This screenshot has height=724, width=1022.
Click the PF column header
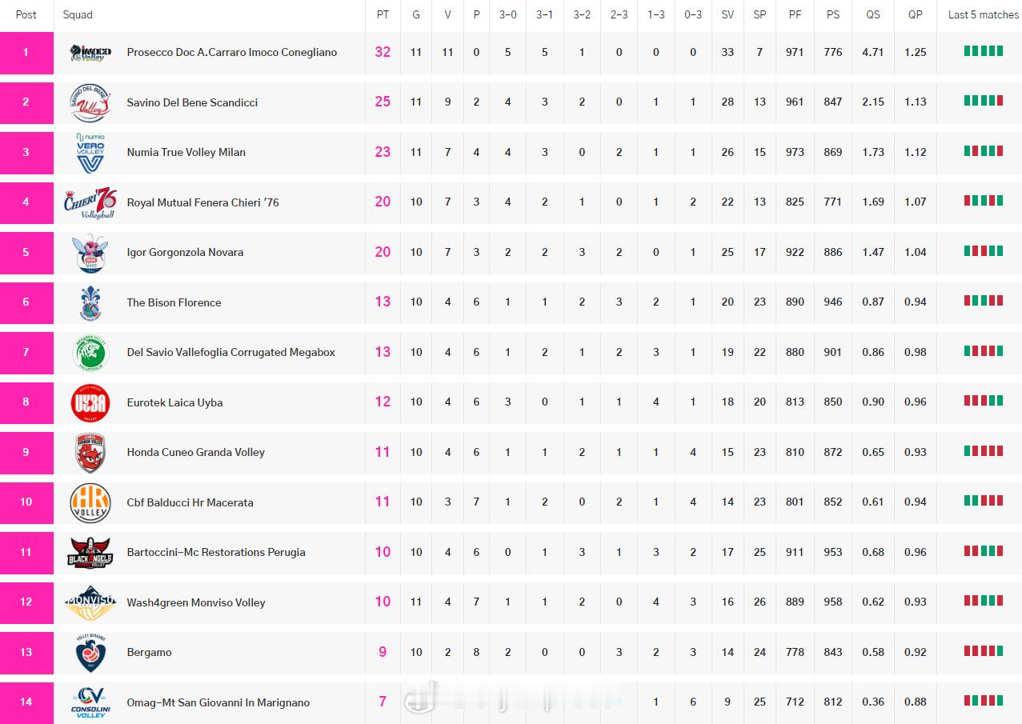(795, 14)
